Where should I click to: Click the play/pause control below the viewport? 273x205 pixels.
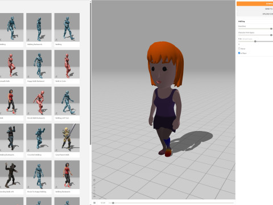(94, 203)
